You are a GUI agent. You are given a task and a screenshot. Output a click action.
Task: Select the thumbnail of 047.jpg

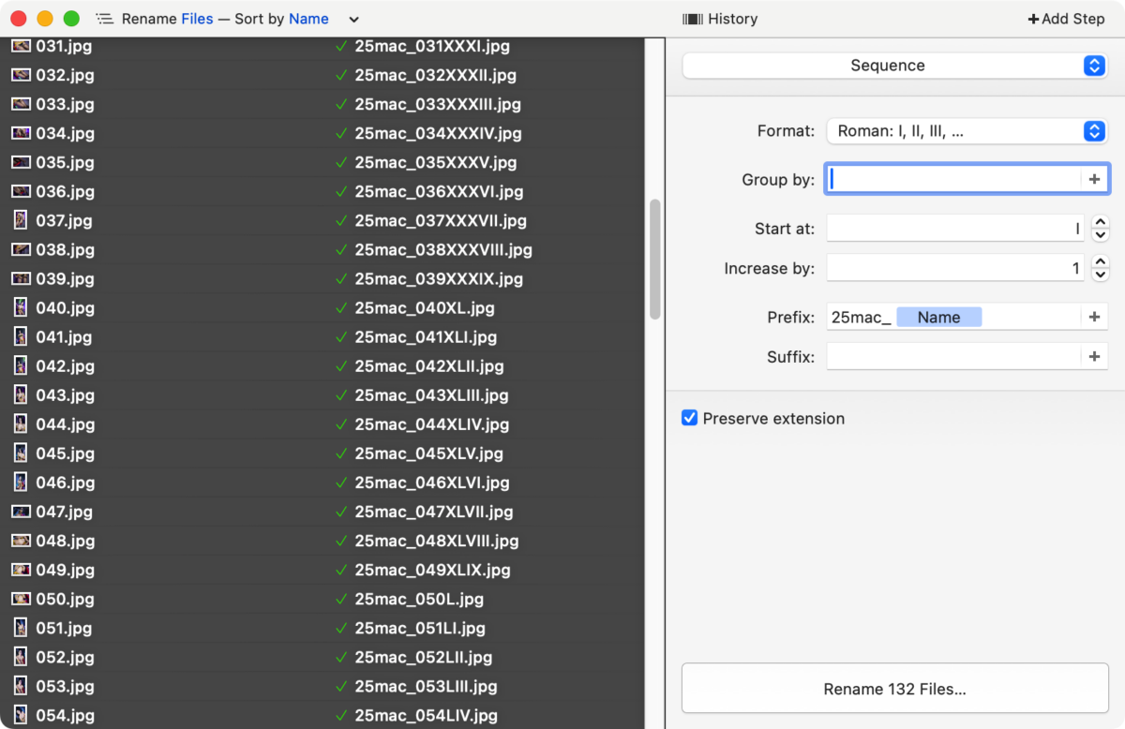pyautogui.click(x=21, y=512)
